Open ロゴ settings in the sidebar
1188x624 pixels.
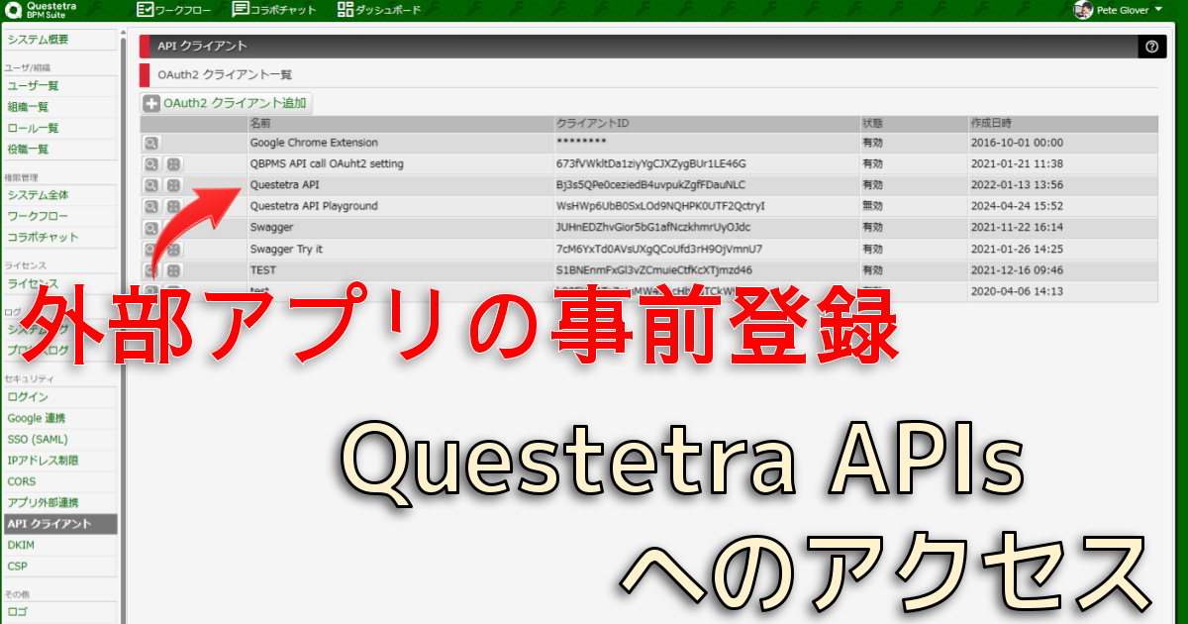pyautogui.click(x=58, y=612)
